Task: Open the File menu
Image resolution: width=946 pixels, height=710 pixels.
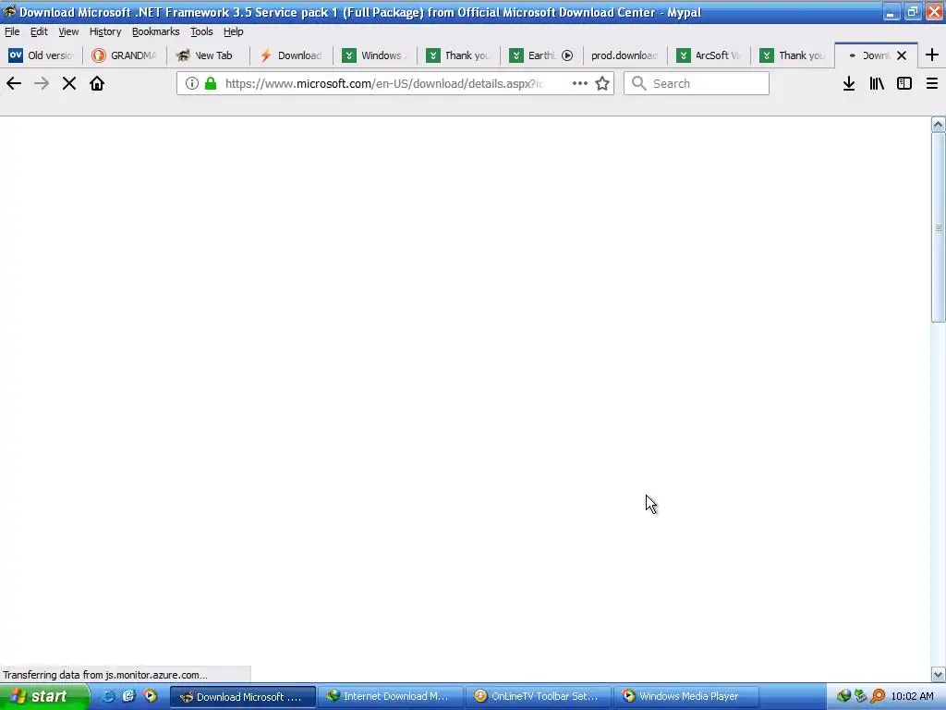Action: click(x=12, y=31)
